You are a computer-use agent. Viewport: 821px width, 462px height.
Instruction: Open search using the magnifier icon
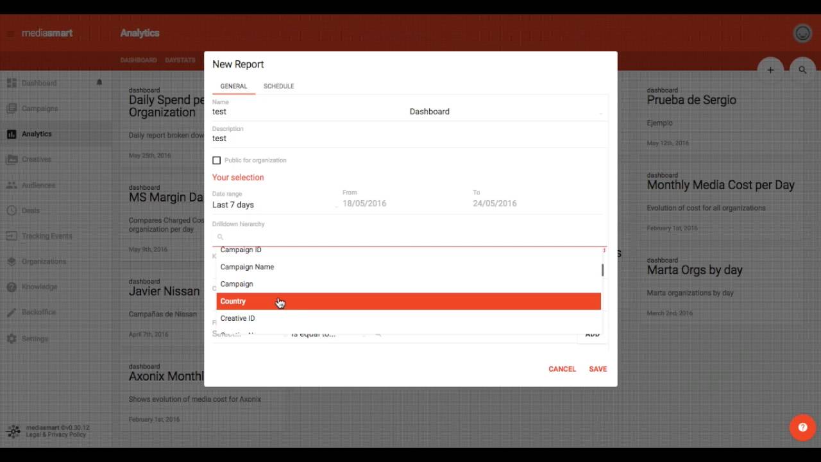(802, 70)
